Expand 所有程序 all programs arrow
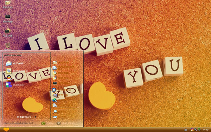Viewport: 211px width, 132px height. tap(36, 117)
